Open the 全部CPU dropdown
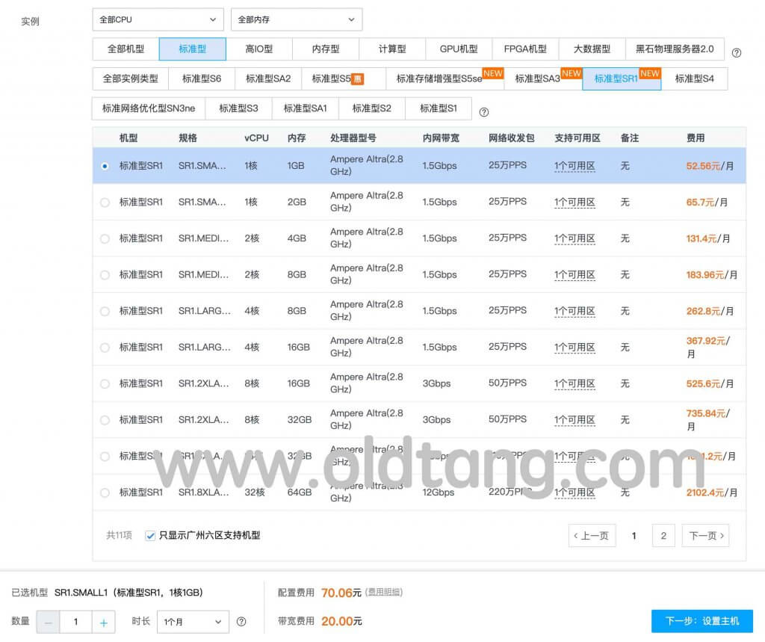765x642 pixels. (158, 19)
